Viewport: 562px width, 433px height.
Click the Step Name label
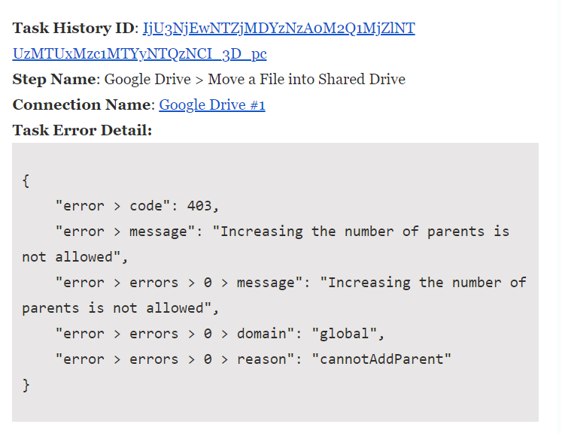point(54,80)
